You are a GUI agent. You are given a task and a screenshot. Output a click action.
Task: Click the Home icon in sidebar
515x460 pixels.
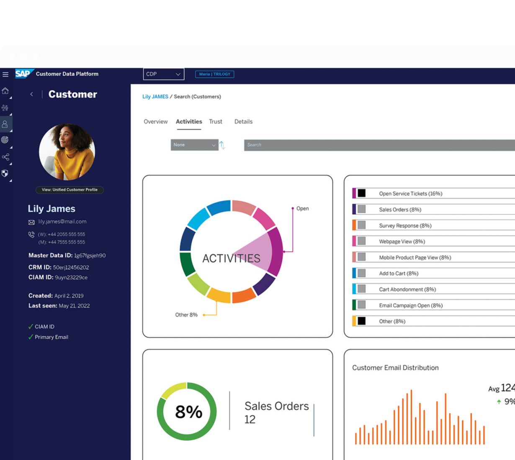pos(5,91)
